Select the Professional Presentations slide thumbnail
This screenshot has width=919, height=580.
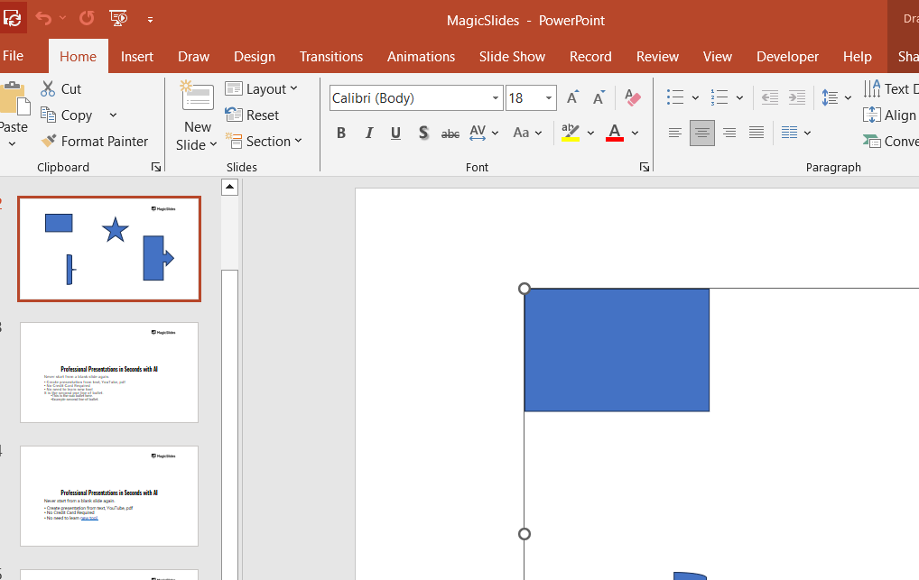click(109, 373)
